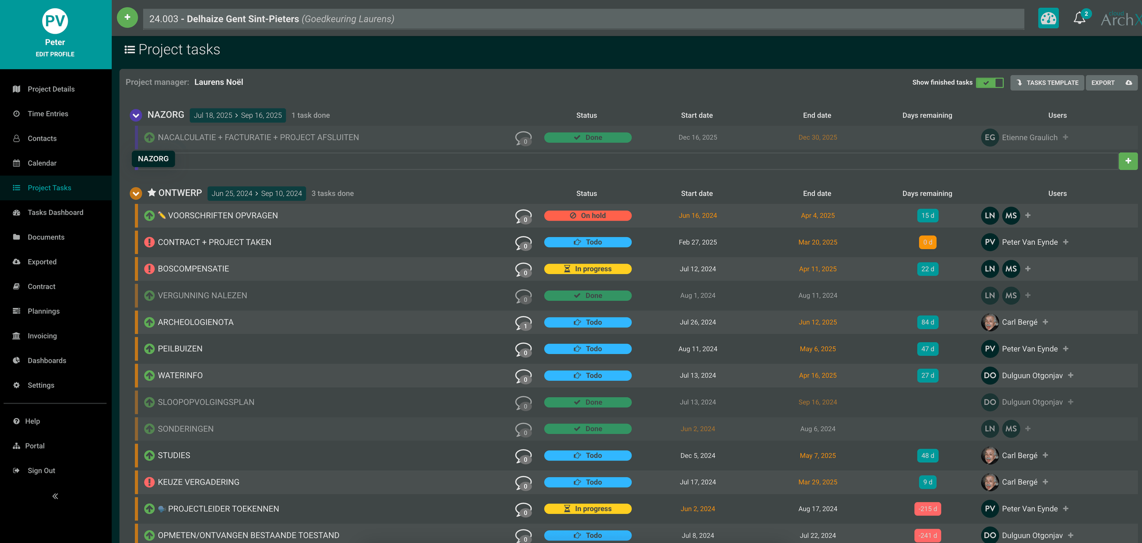This screenshot has height=543, width=1142.
Task: Click the star icon beside ONTWERP
Action: pyautogui.click(x=152, y=193)
